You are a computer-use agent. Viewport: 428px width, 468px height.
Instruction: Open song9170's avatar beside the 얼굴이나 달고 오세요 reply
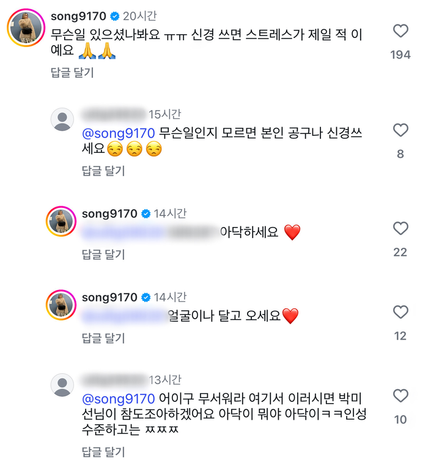pyautogui.click(x=62, y=305)
